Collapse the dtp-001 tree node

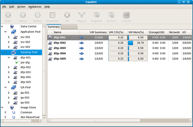click(x=9, y=58)
